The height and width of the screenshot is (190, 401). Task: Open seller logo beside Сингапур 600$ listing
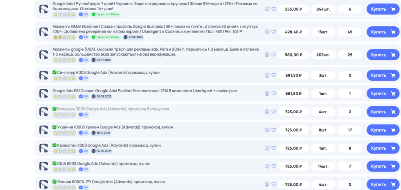click(43, 75)
